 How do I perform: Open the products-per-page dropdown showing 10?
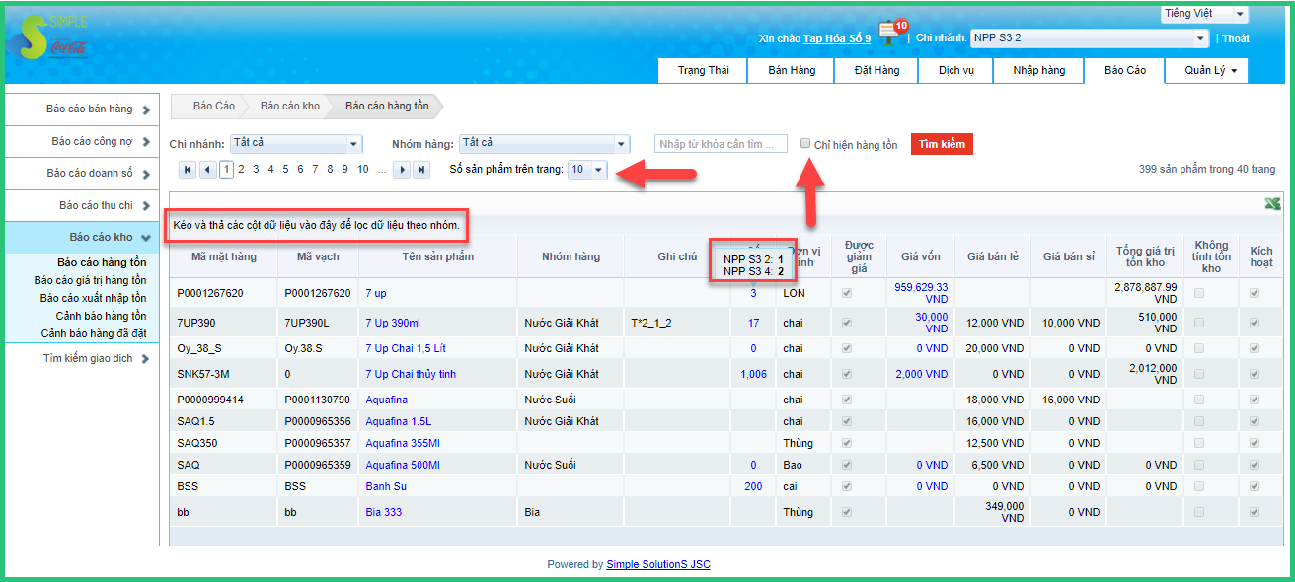point(587,170)
